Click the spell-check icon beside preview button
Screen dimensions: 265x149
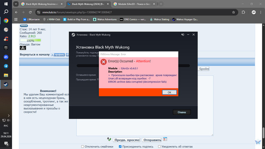109,139
